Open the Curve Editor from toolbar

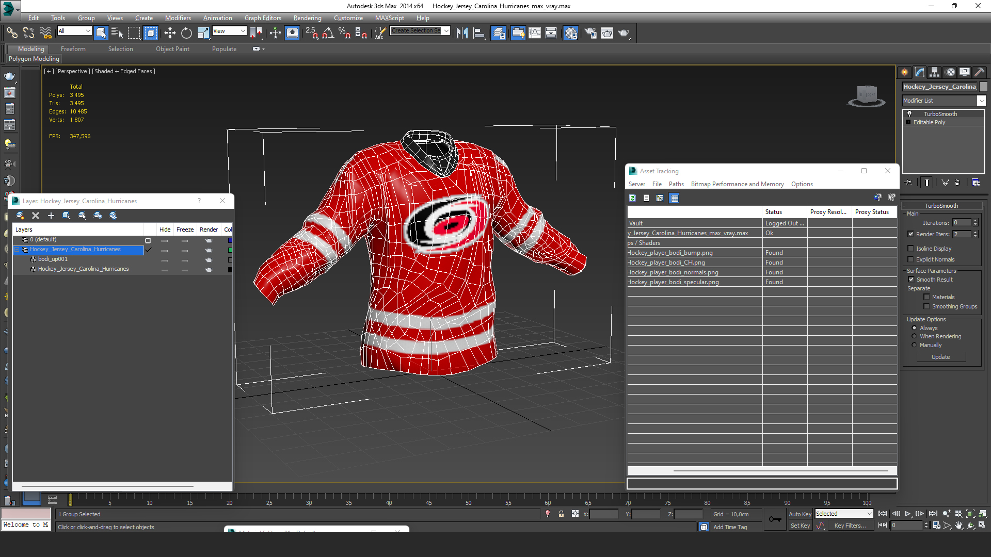[x=535, y=33]
